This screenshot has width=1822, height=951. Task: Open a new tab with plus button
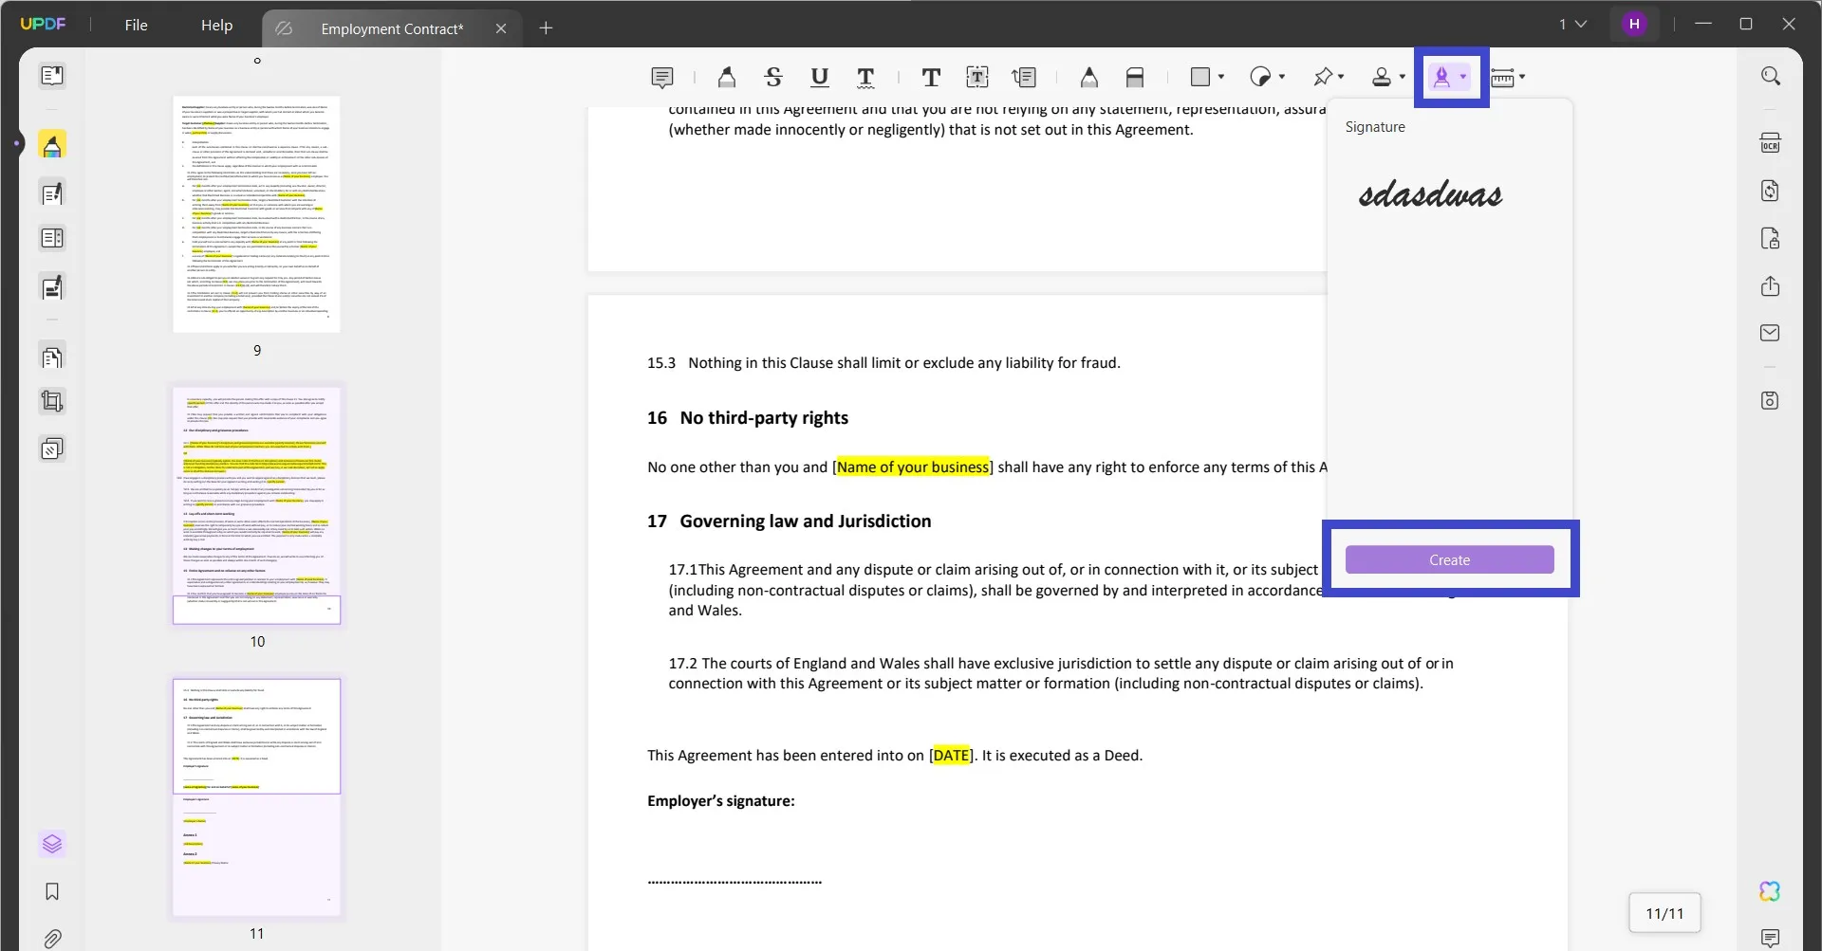pyautogui.click(x=546, y=28)
